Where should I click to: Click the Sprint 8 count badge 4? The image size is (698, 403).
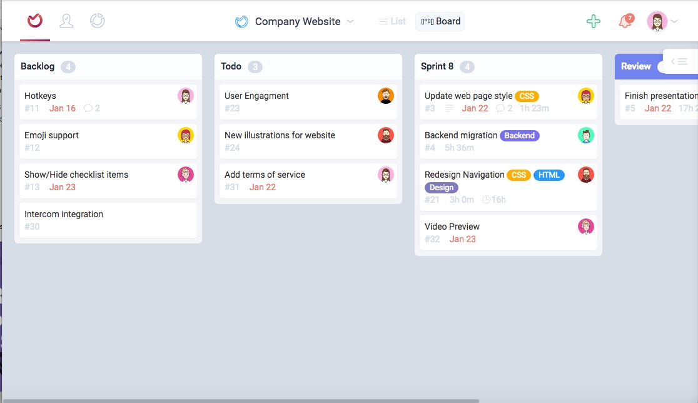(467, 67)
